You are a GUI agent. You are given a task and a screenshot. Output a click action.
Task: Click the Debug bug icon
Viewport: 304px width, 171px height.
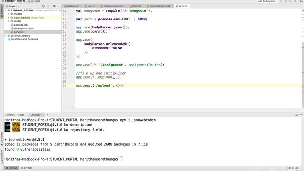286,1
